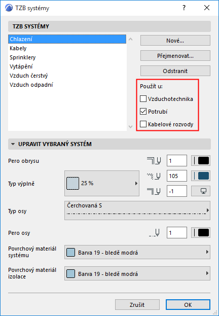Open the Typ osy Čerchovaná S dropdown
The height and width of the screenshot is (316, 219).
coord(137,210)
